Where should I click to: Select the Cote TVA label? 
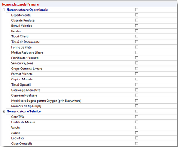(x=18, y=117)
